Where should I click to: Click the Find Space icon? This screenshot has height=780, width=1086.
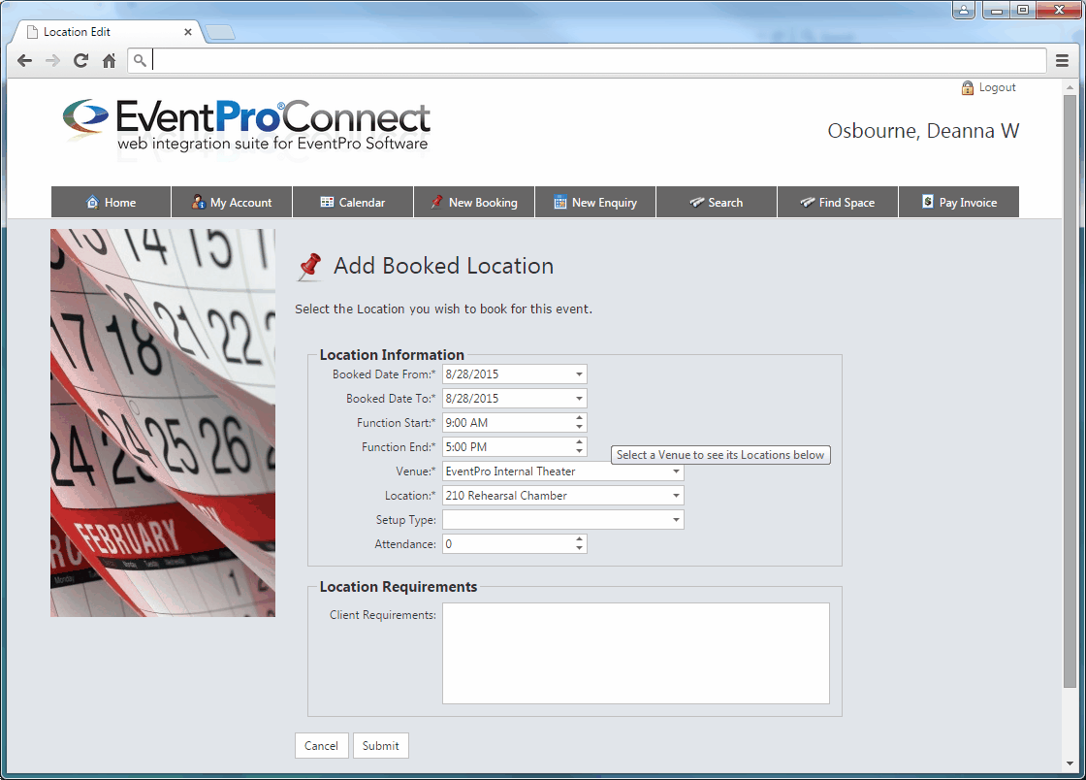pyautogui.click(x=808, y=202)
